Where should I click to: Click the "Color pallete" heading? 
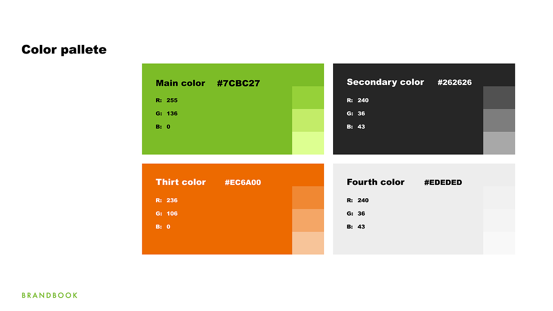point(64,50)
